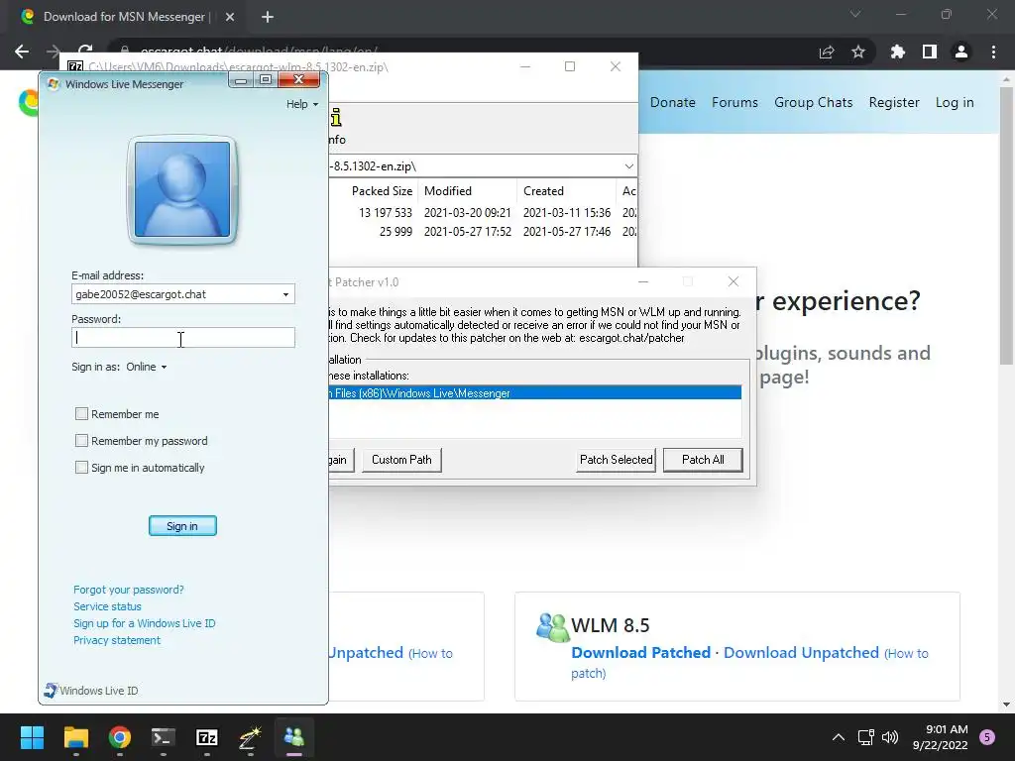1015x761 pixels.
Task: Expand the 7-Zip path dropdown
Action: click(628, 166)
